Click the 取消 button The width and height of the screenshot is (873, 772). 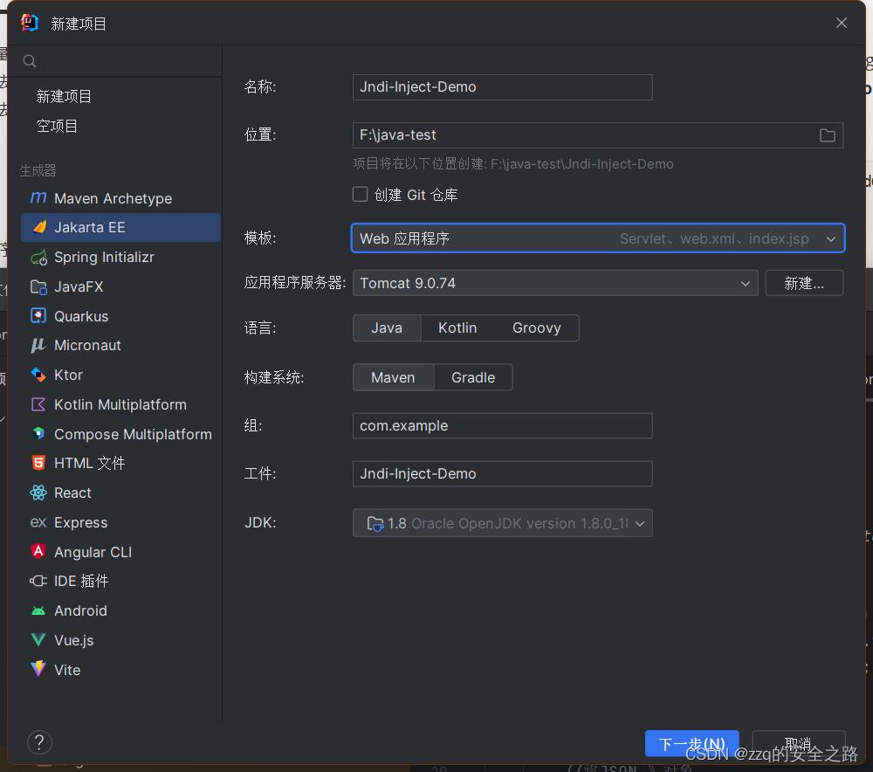[x=799, y=743]
